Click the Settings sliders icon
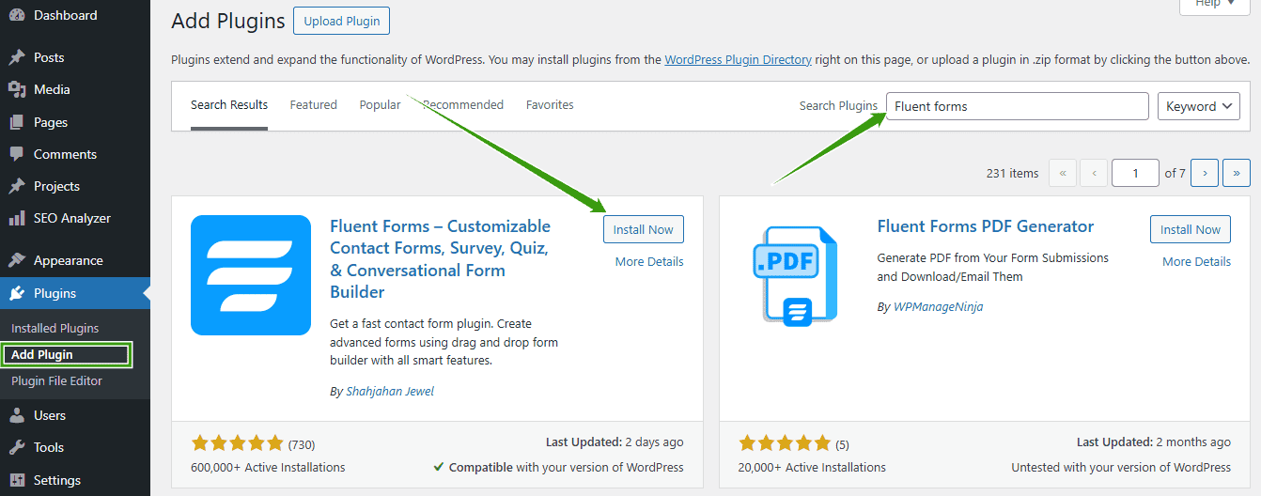Viewport: 1261px width, 496px height. point(17,480)
